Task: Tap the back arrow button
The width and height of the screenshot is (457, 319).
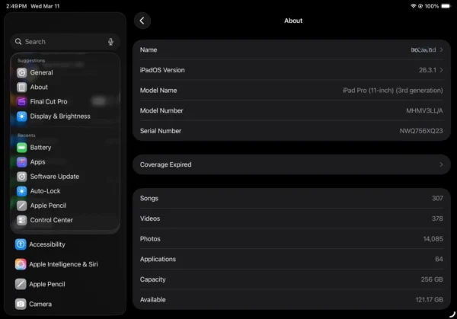Action: [x=142, y=21]
